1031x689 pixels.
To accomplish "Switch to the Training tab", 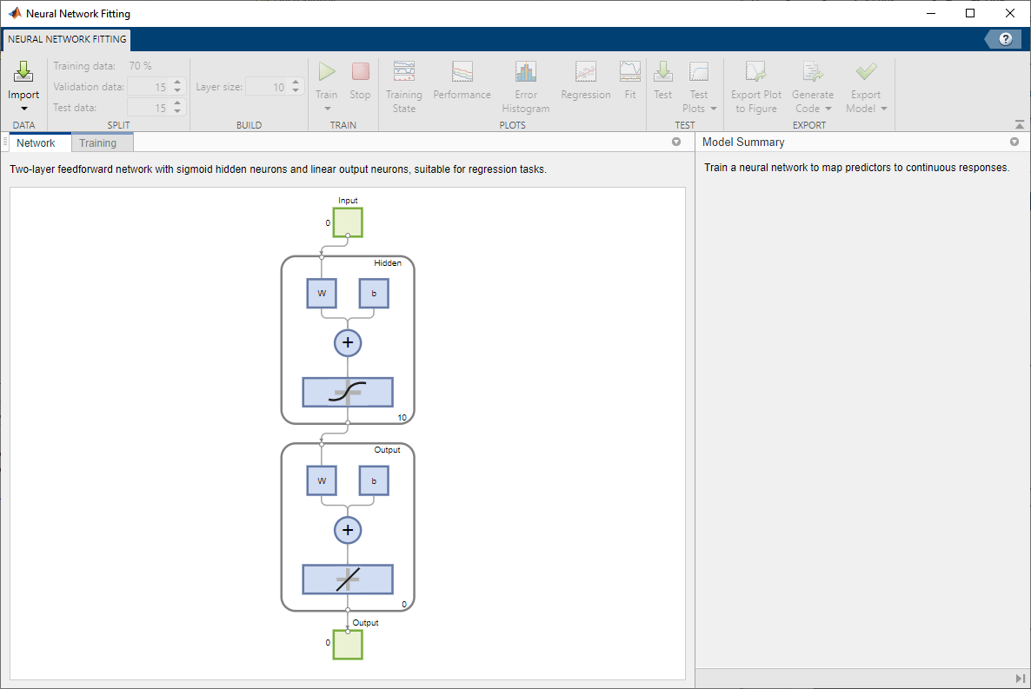I will (x=102, y=142).
